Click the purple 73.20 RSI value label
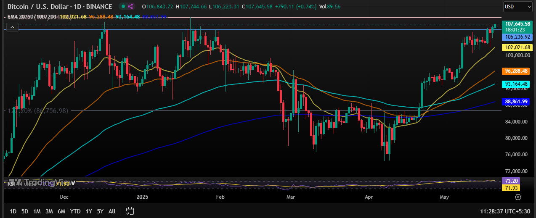 [x=511, y=180]
